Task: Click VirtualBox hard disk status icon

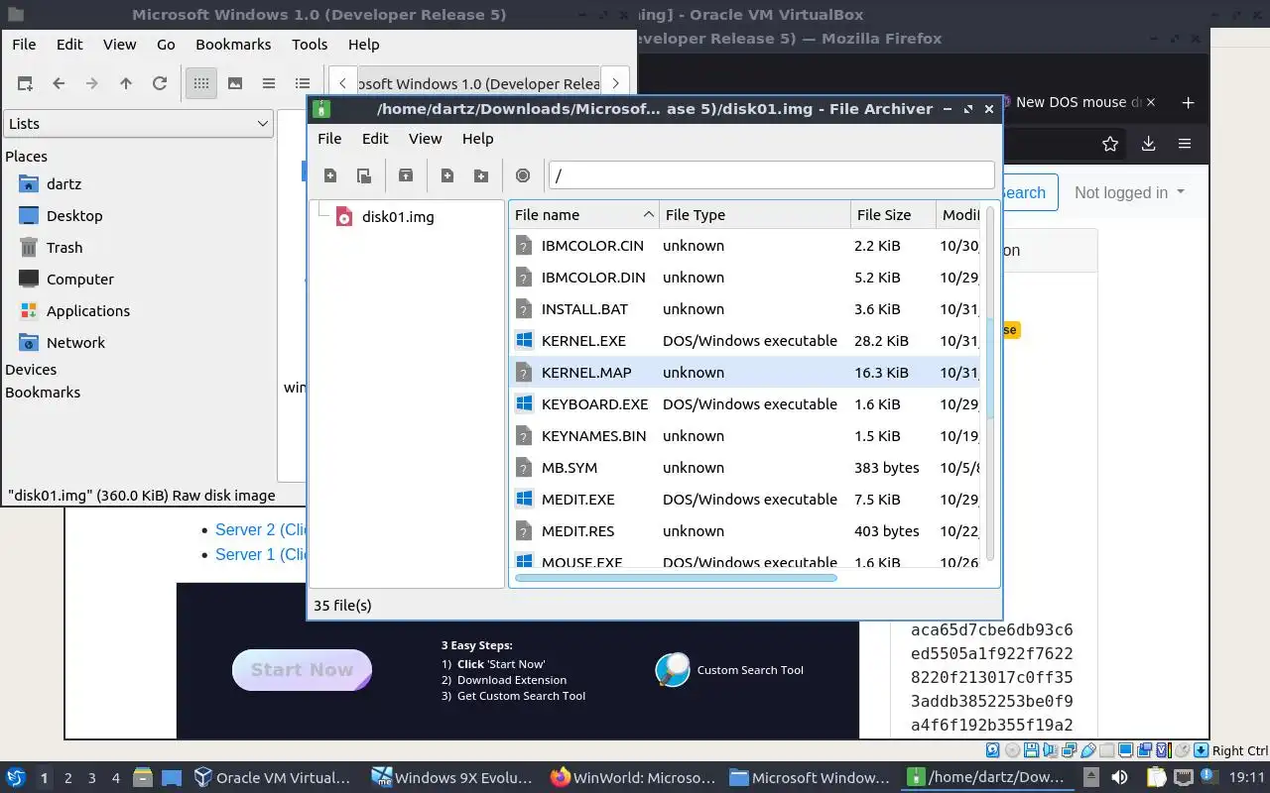Action: pyautogui.click(x=992, y=750)
